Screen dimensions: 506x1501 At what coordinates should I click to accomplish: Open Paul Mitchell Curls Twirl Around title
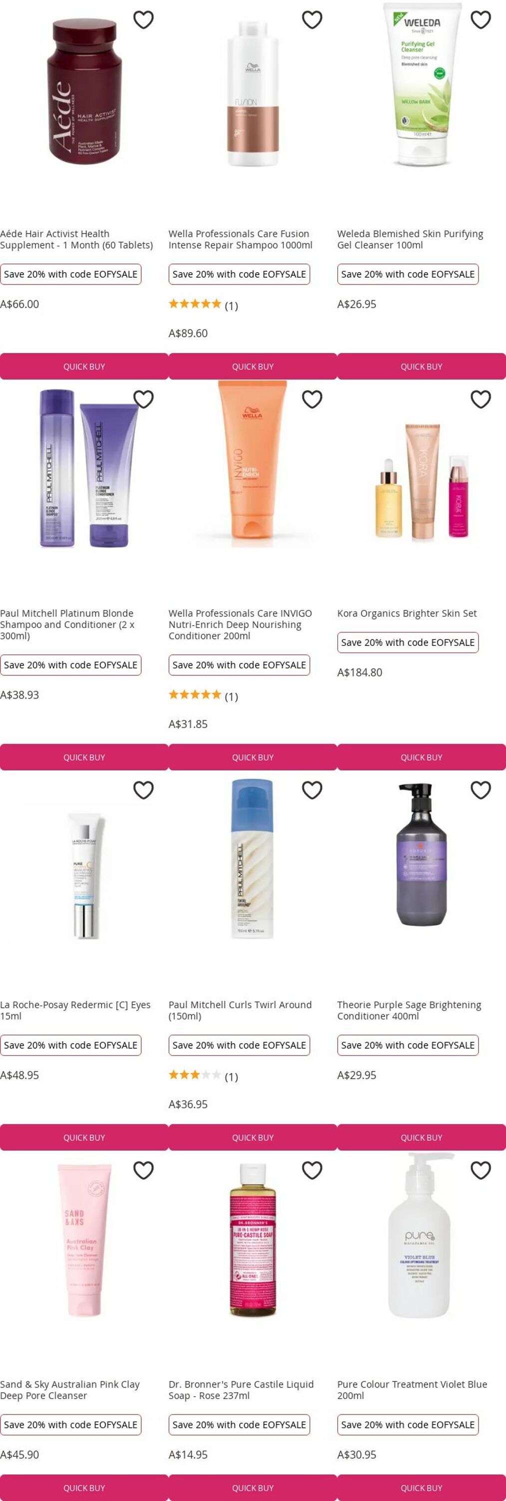[x=240, y=1010]
